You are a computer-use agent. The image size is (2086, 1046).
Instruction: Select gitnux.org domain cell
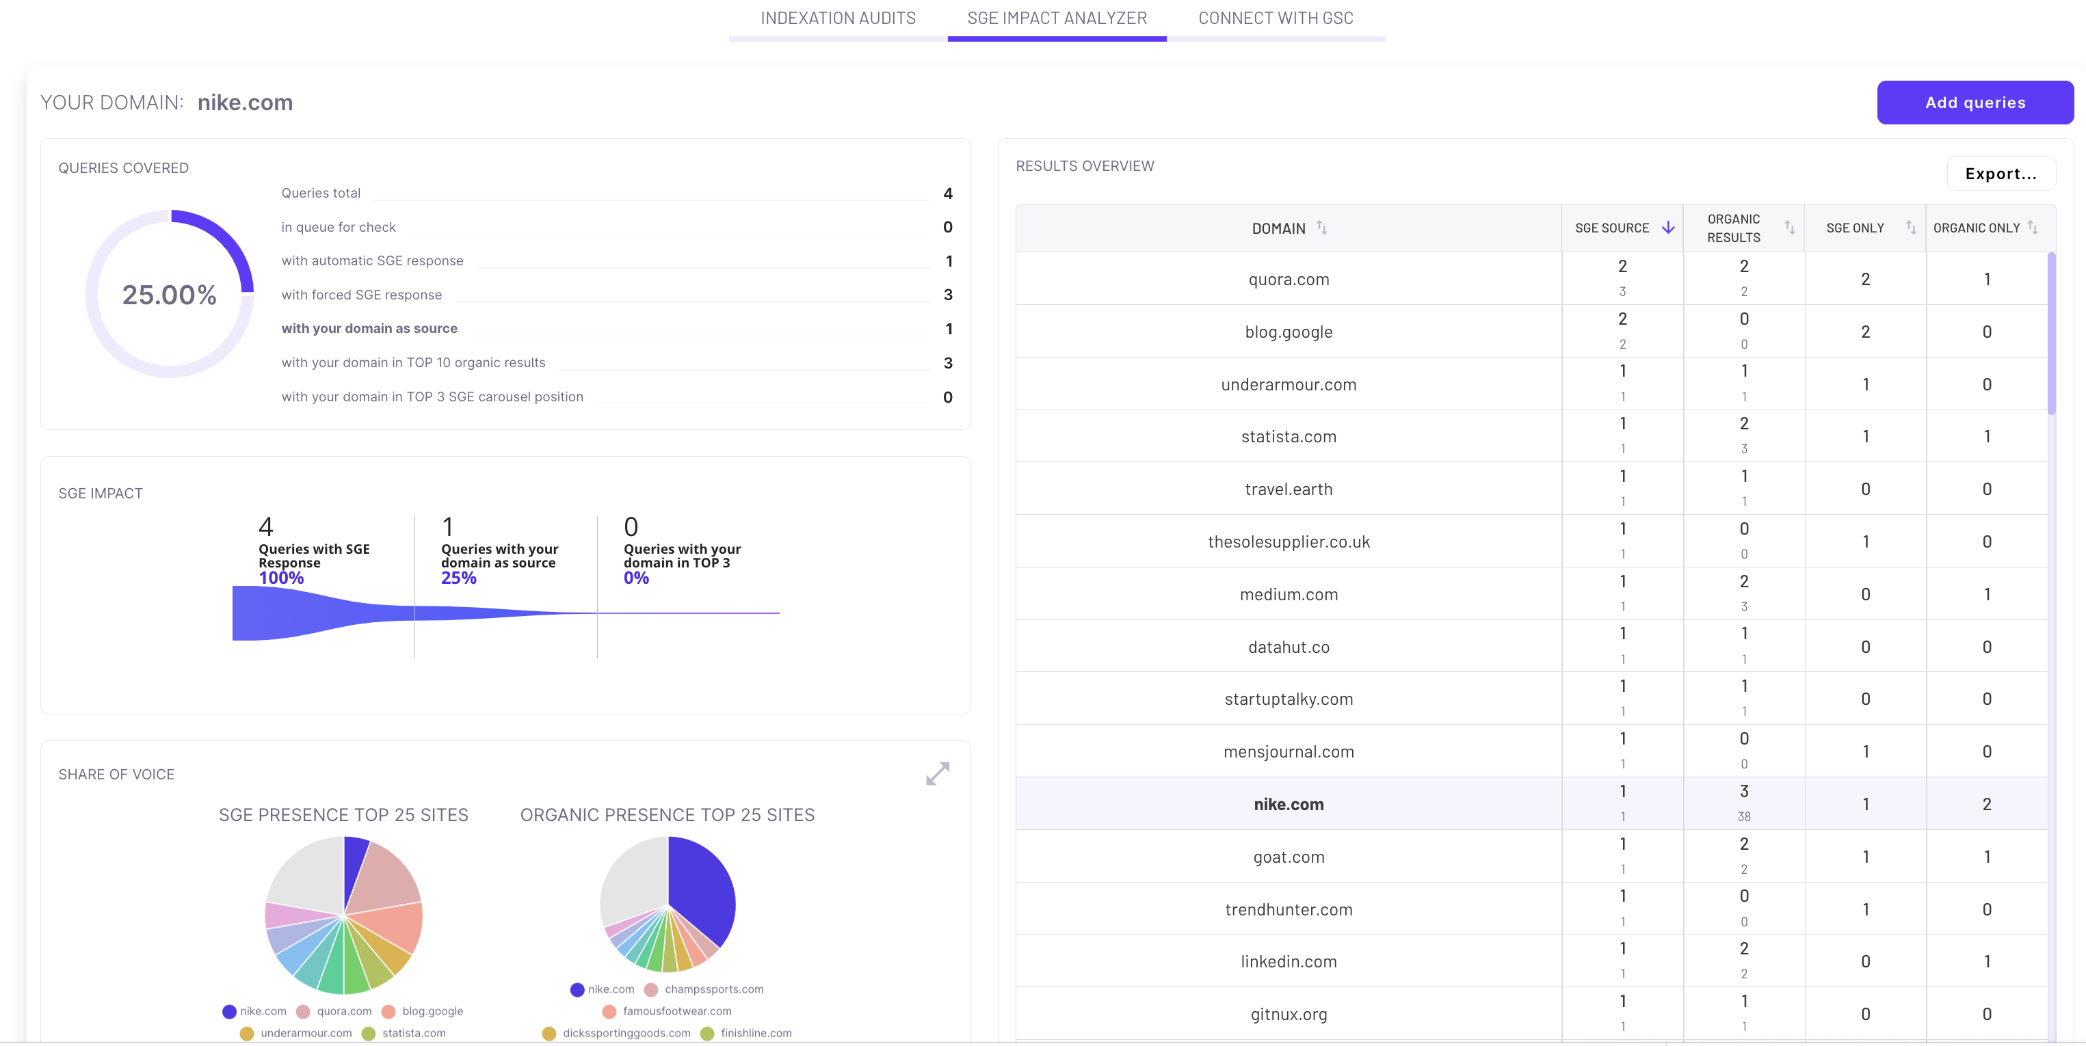click(1289, 1014)
